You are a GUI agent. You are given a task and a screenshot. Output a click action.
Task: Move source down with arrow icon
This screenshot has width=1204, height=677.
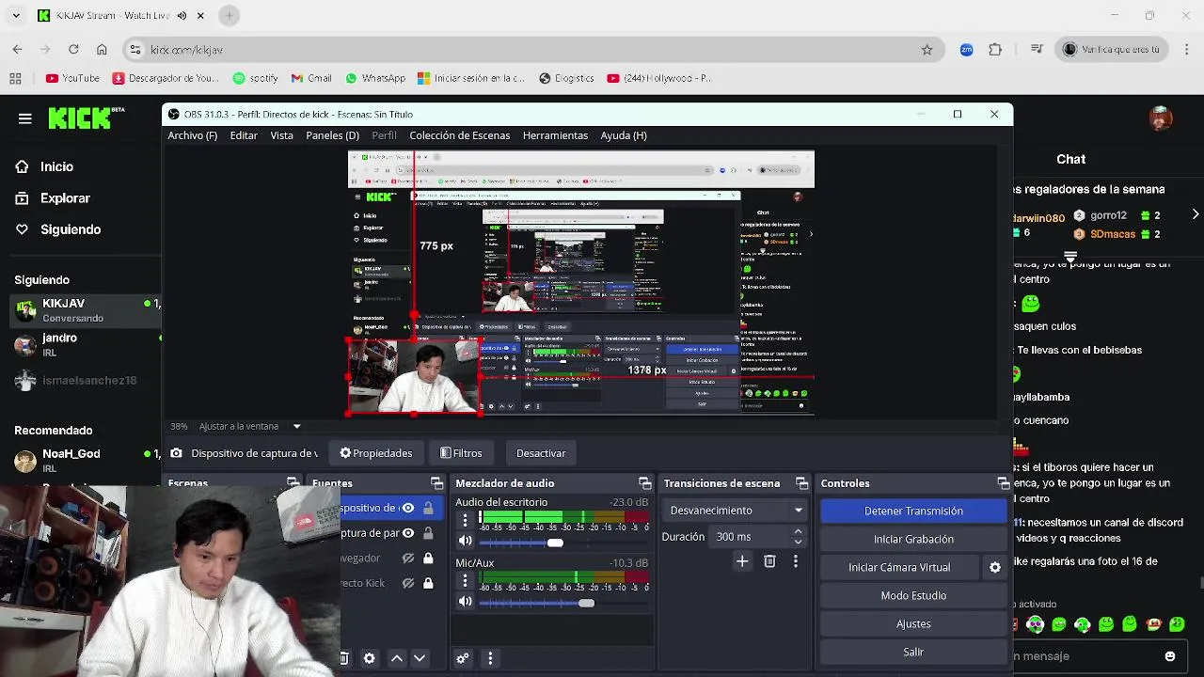pyautogui.click(x=420, y=658)
